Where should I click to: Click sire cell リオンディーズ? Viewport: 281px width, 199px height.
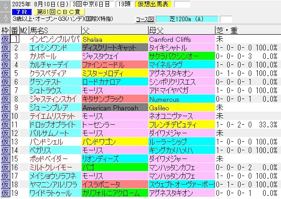click(x=115, y=159)
